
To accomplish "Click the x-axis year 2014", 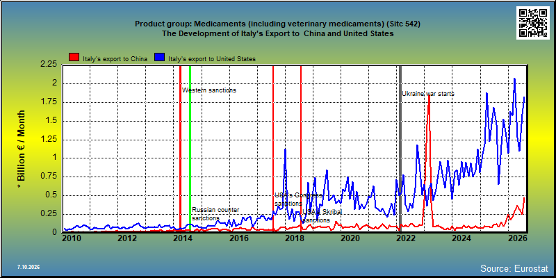I will tap(182, 238).
